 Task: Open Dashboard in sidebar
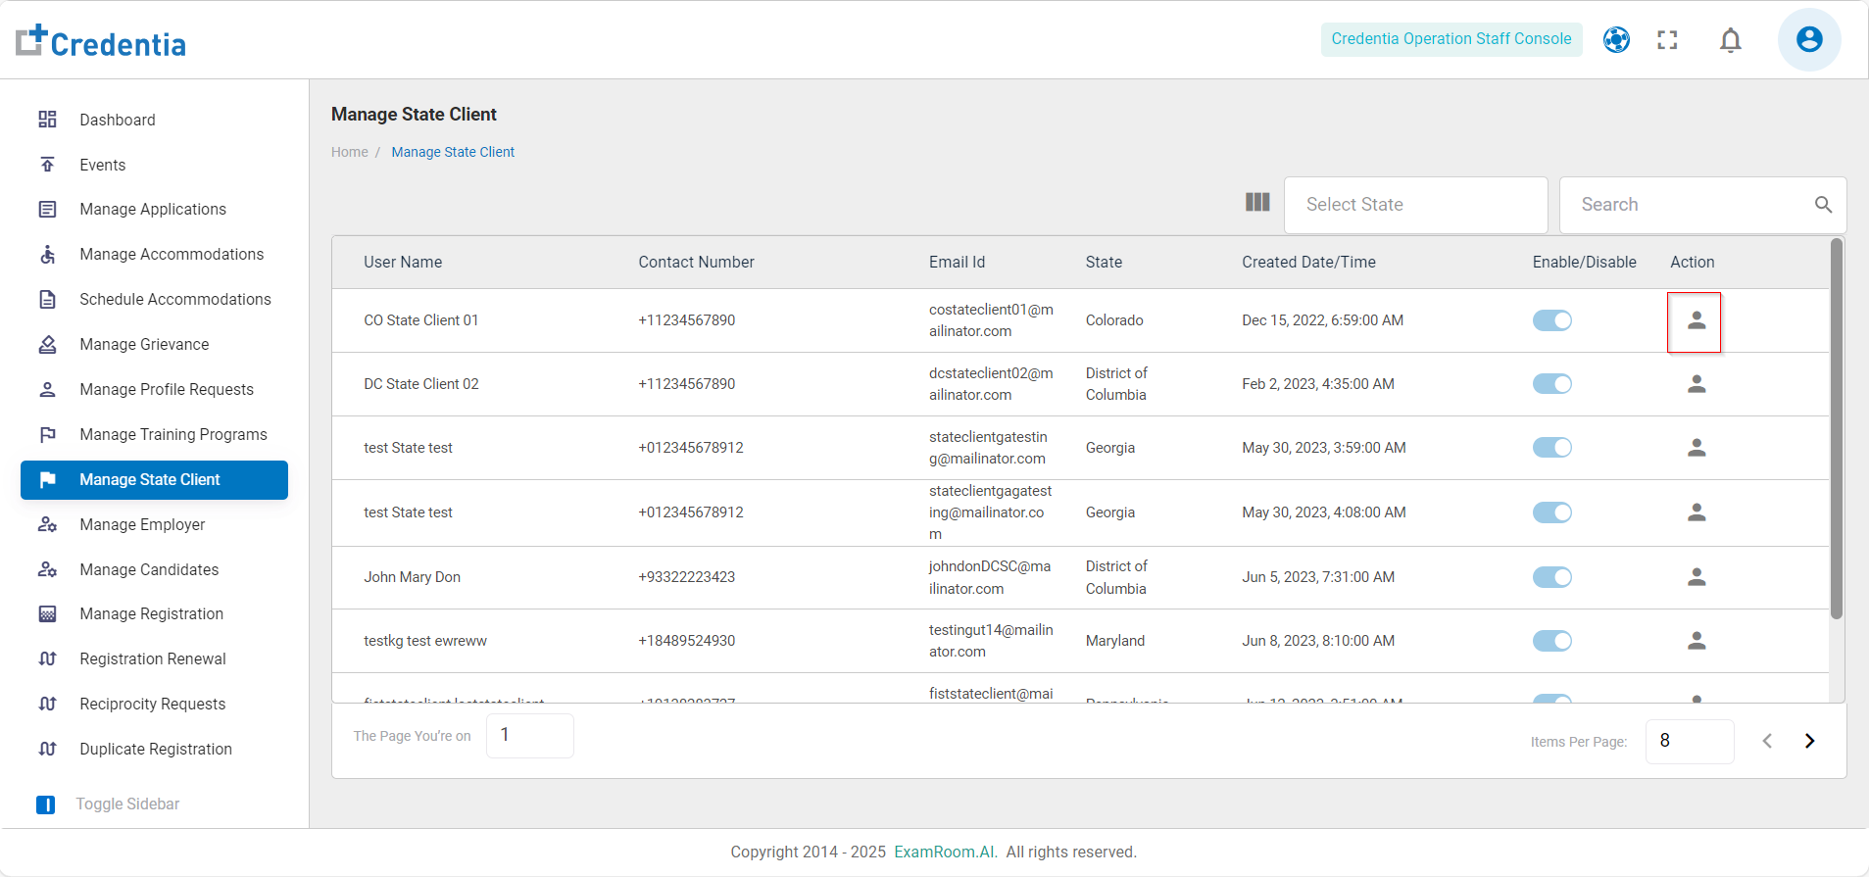point(154,120)
